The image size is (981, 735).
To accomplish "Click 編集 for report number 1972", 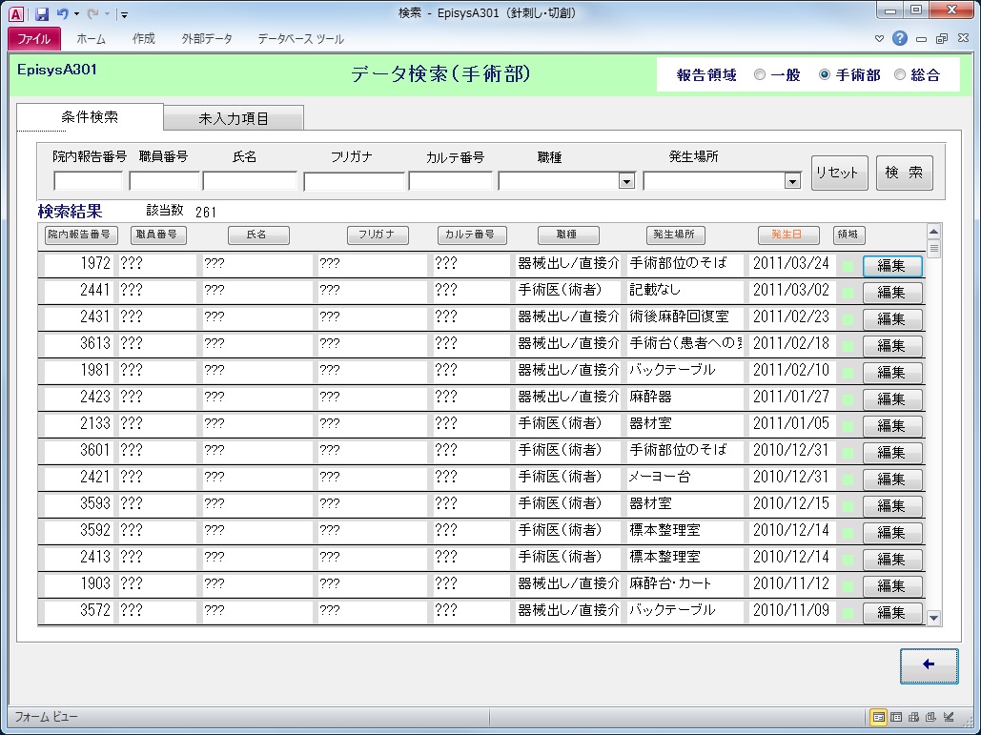I will tap(892, 266).
